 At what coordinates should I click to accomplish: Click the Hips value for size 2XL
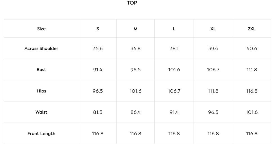[252, 91]
